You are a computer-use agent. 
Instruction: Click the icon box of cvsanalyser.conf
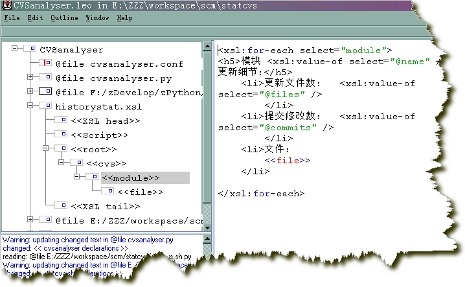tap(45, 63)
